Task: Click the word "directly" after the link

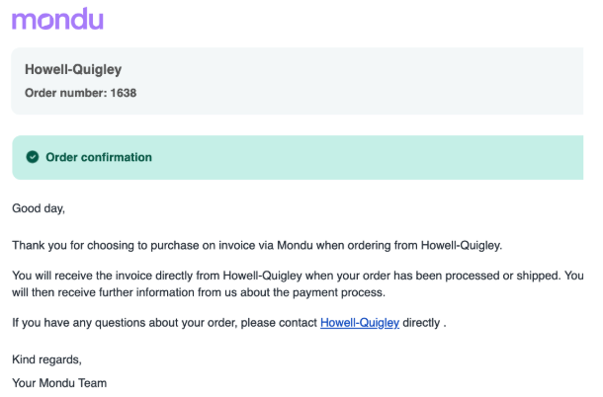Action: click(421, 323)
